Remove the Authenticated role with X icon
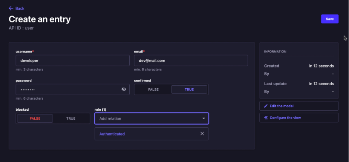 click(x=202, y=134)
